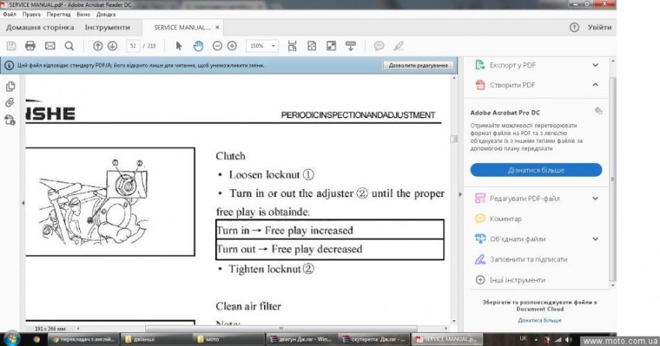Click the email envelope icon
This screenshot has height=346, width=660.
pos(50,46)
